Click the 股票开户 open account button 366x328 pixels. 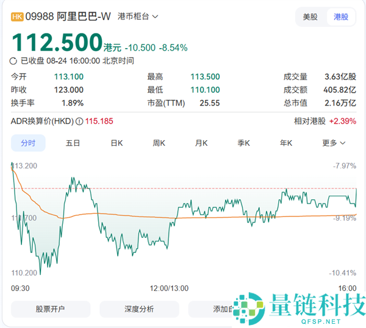[x=51, y=309]
